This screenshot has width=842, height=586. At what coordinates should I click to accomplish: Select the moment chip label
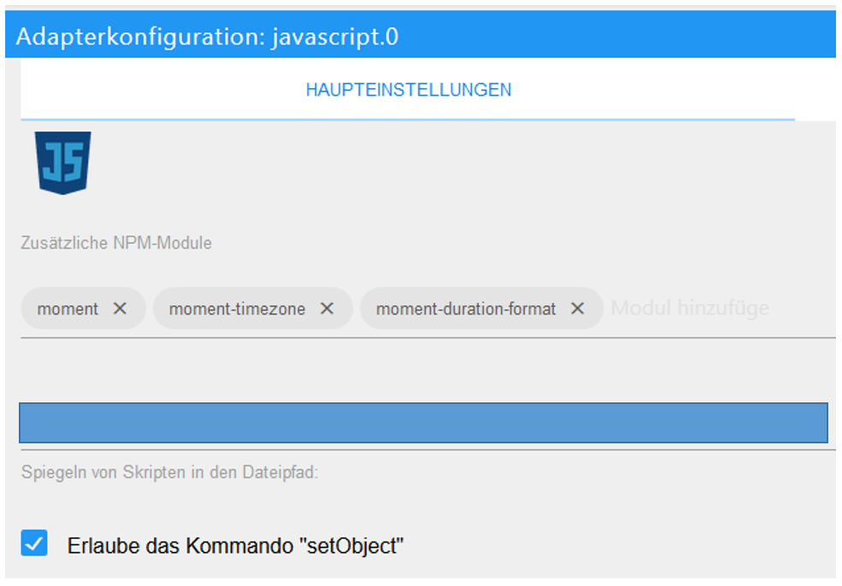pos(68,309)
